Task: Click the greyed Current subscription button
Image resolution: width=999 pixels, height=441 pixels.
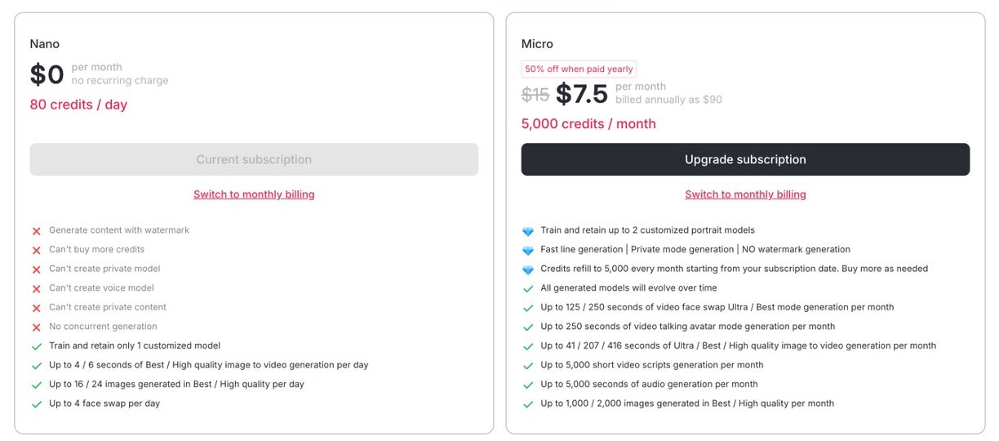Action: coord(254,159)
